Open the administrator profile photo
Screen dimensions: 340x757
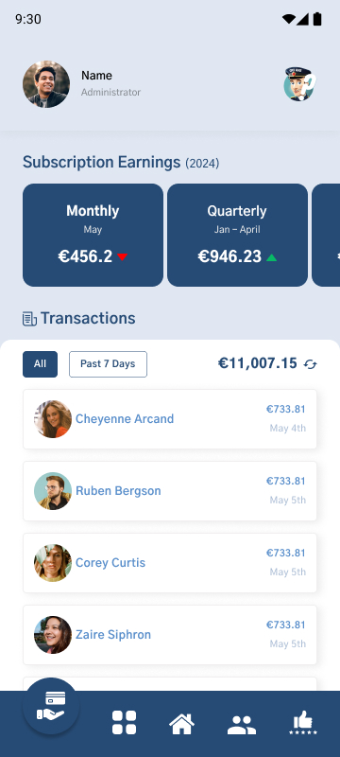46,84
